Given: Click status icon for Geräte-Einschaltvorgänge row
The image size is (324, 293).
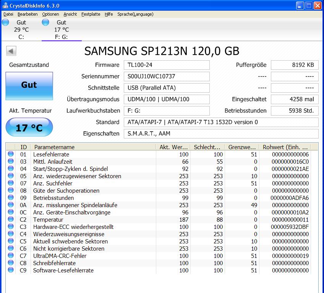Looking at the screenshot, I should [x=11, y=212].
